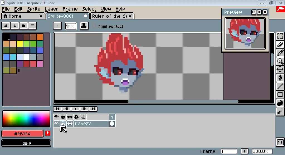The height and width of the screenshot is (155, 285).
Task: Close the Home tab
Action: 41,16
